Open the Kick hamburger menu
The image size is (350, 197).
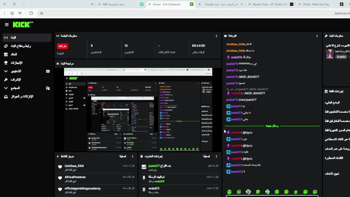7,25
